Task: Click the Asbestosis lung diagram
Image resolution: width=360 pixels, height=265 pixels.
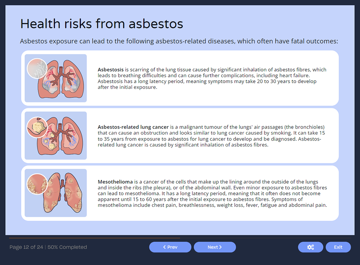Action: [x=55, y=78]
